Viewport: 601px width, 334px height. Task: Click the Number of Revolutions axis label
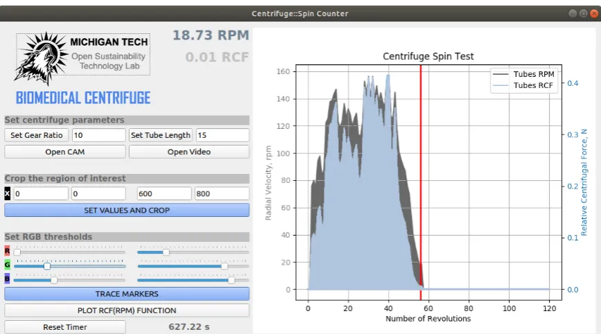[x=428, y=319]
